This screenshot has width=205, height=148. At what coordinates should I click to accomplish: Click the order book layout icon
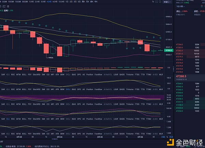click(202, 6)
